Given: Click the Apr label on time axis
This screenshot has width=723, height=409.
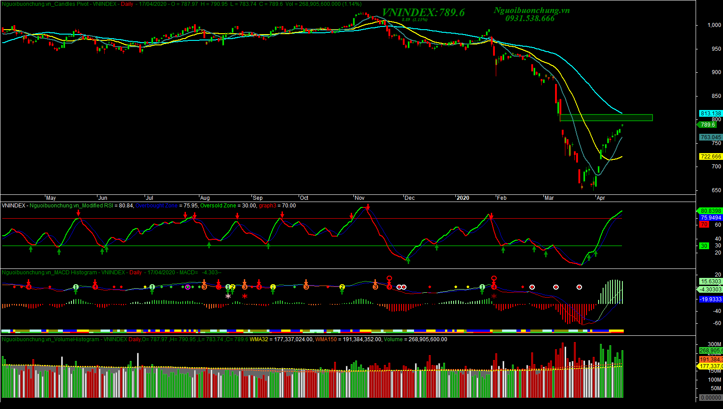Looking at the screenshot, I should [x=601, y=198].
